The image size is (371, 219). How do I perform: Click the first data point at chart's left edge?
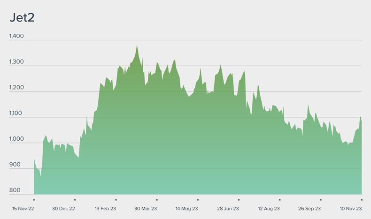pos(34,159)
